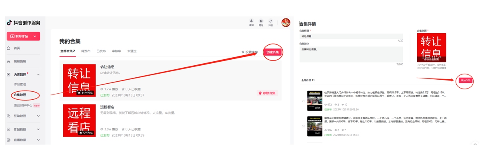Click the 合集标题 input field

coord(351,36)
